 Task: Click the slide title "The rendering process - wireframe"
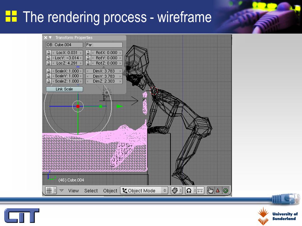click(x=117, y=17)
